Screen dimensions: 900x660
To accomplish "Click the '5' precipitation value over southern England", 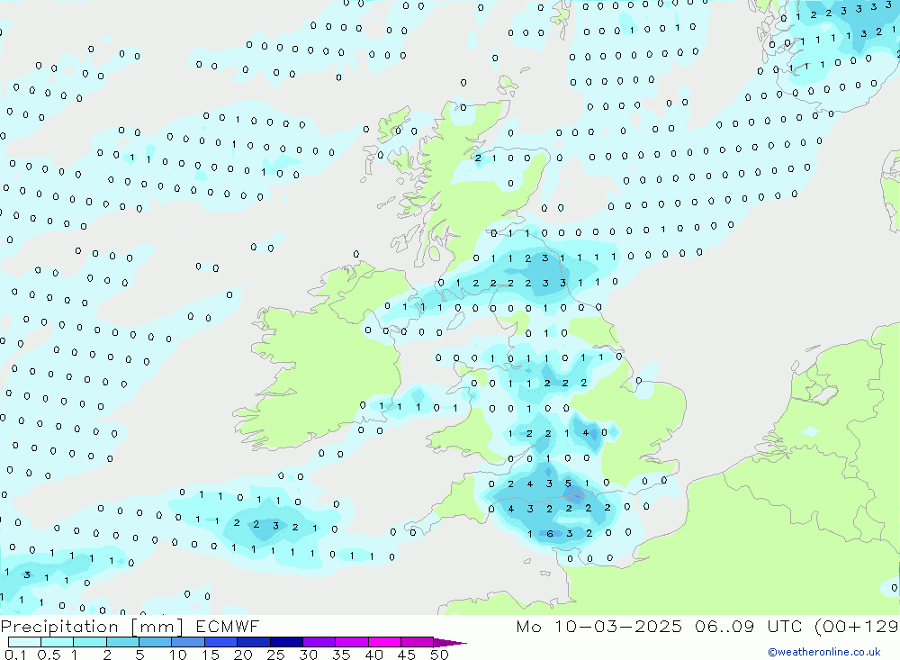I will [568, 484].
